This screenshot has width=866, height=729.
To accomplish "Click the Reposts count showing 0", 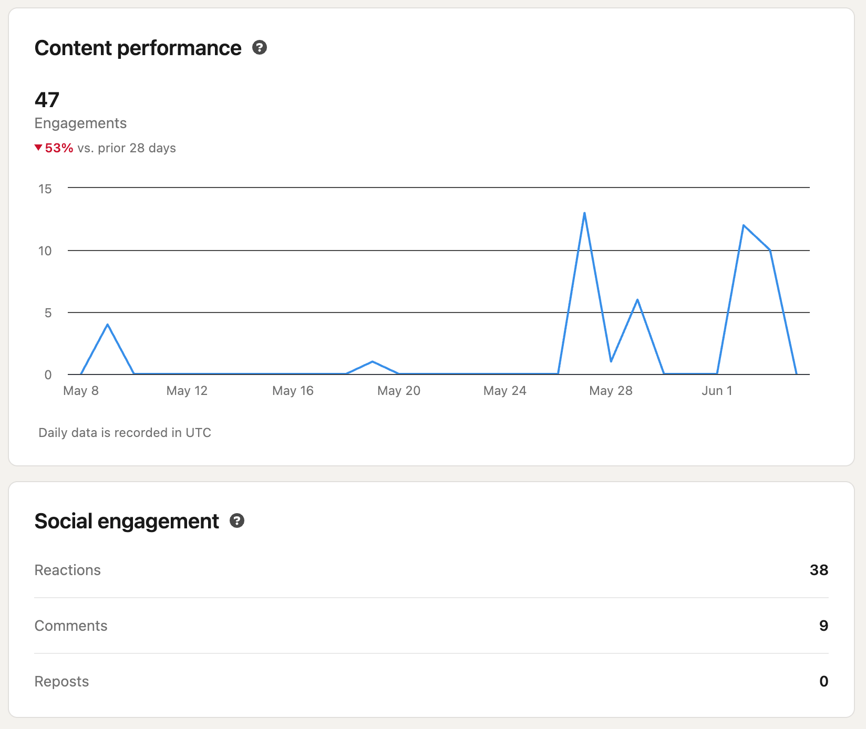I will (x=823, y=681).
